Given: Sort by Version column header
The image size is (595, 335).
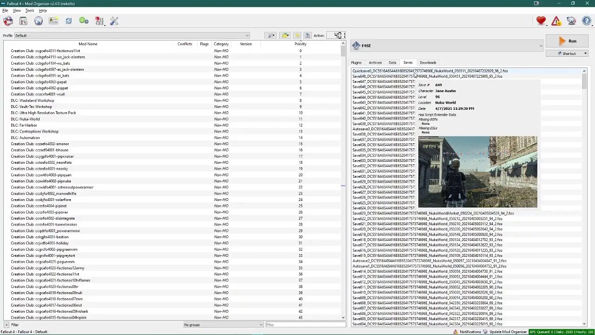Looking at the screenshot, I should coord(246,44).
